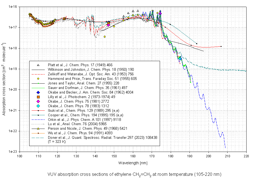Image resolution: width=253 pixels, height=179 pixels.
Task: Click the orange square data point near 124 nm
Action: [x=64, y=18]
